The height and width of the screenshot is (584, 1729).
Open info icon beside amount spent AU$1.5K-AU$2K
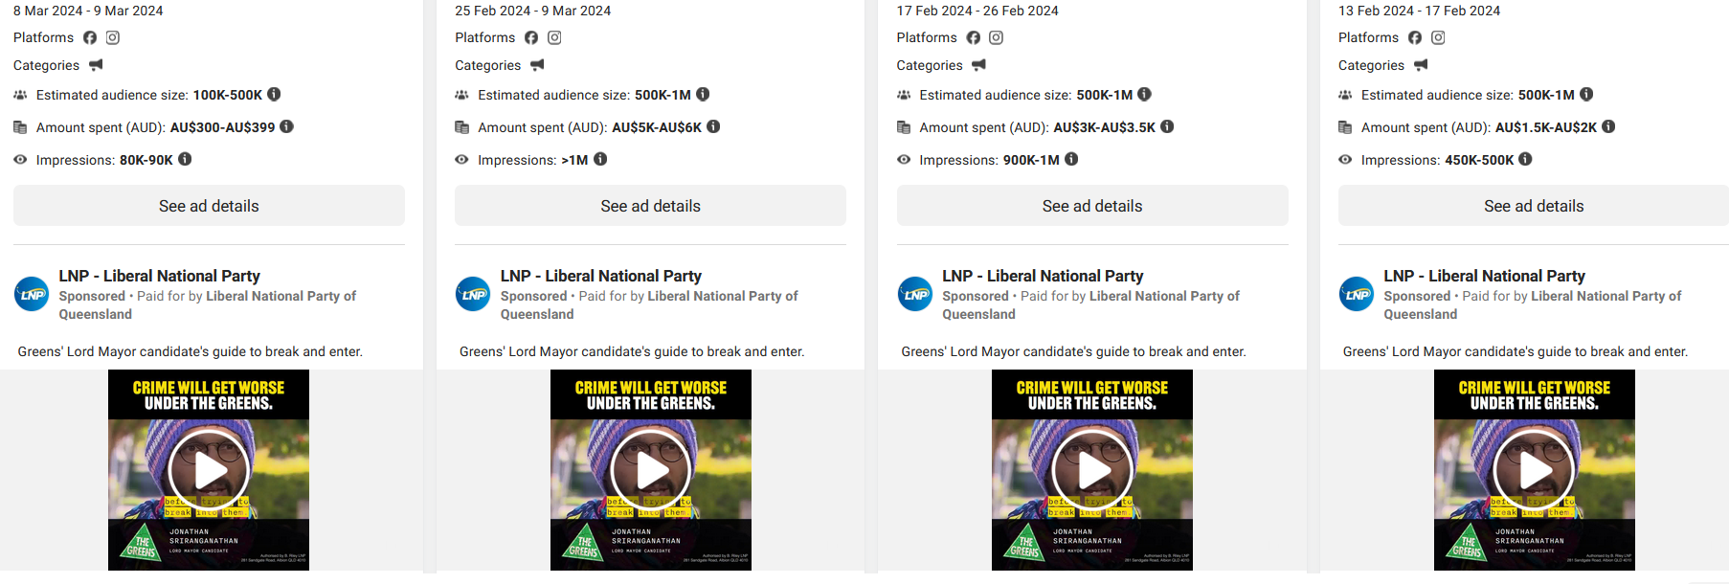coord(1608,126)
